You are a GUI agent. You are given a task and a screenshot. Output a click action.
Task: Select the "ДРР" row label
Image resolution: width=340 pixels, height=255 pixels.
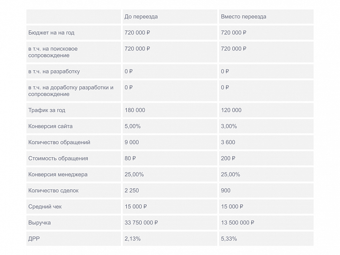(x=34, y=239)
